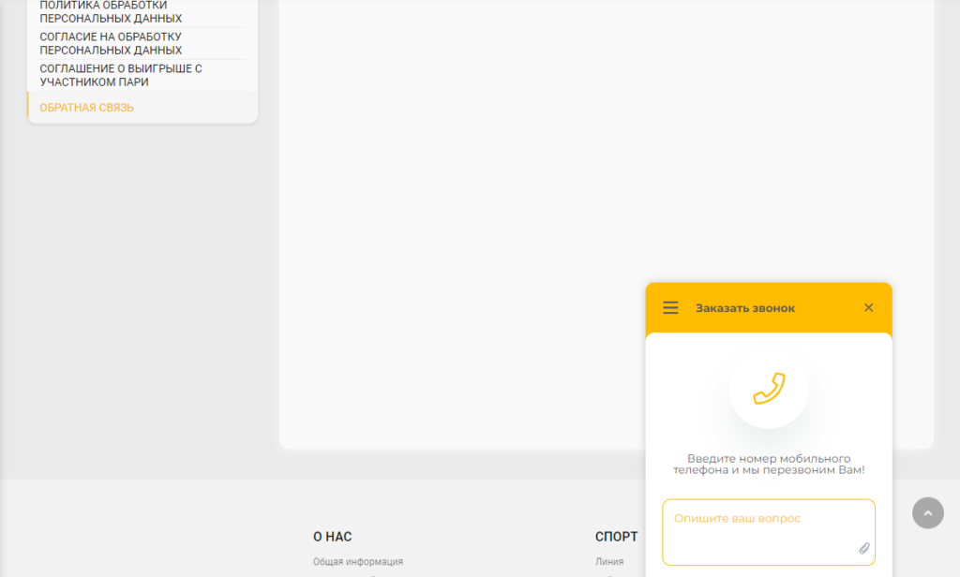Screen dimensions: 960x577
Task: Open Политика обработки персональных данных
Action: (111, 12)
